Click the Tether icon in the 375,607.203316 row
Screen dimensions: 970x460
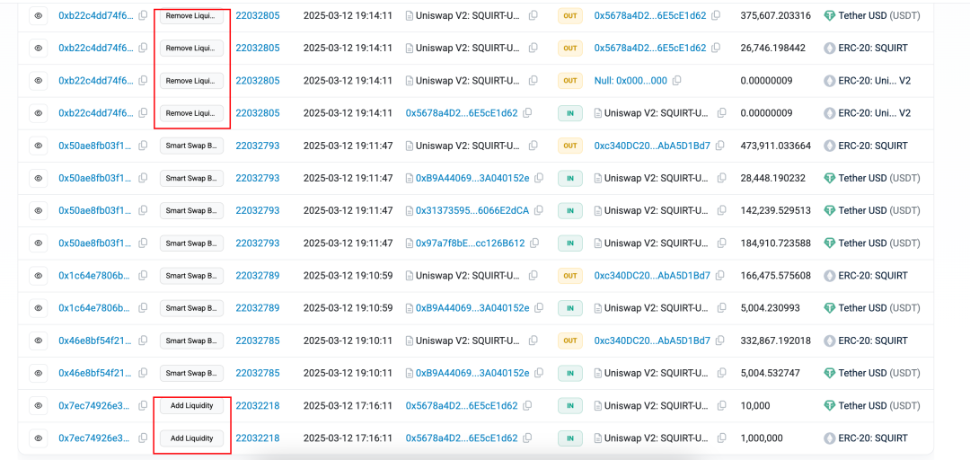(830, 15)
